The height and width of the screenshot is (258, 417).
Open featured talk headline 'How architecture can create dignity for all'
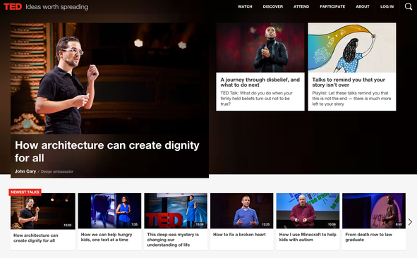tap(107, 152)
